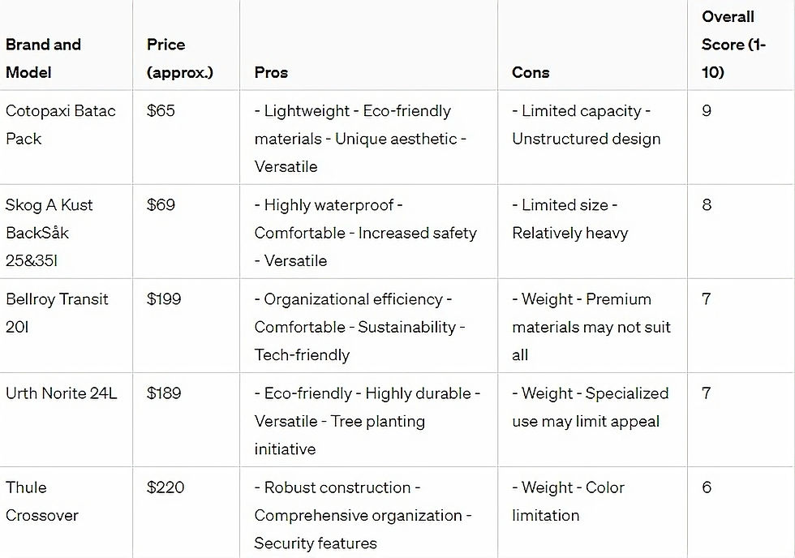Click the 'Price (approx.)' column header

(x=179, y=58)
